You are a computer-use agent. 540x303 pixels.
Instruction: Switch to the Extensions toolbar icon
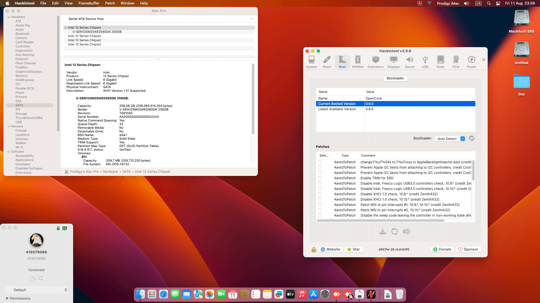point(375,62)
